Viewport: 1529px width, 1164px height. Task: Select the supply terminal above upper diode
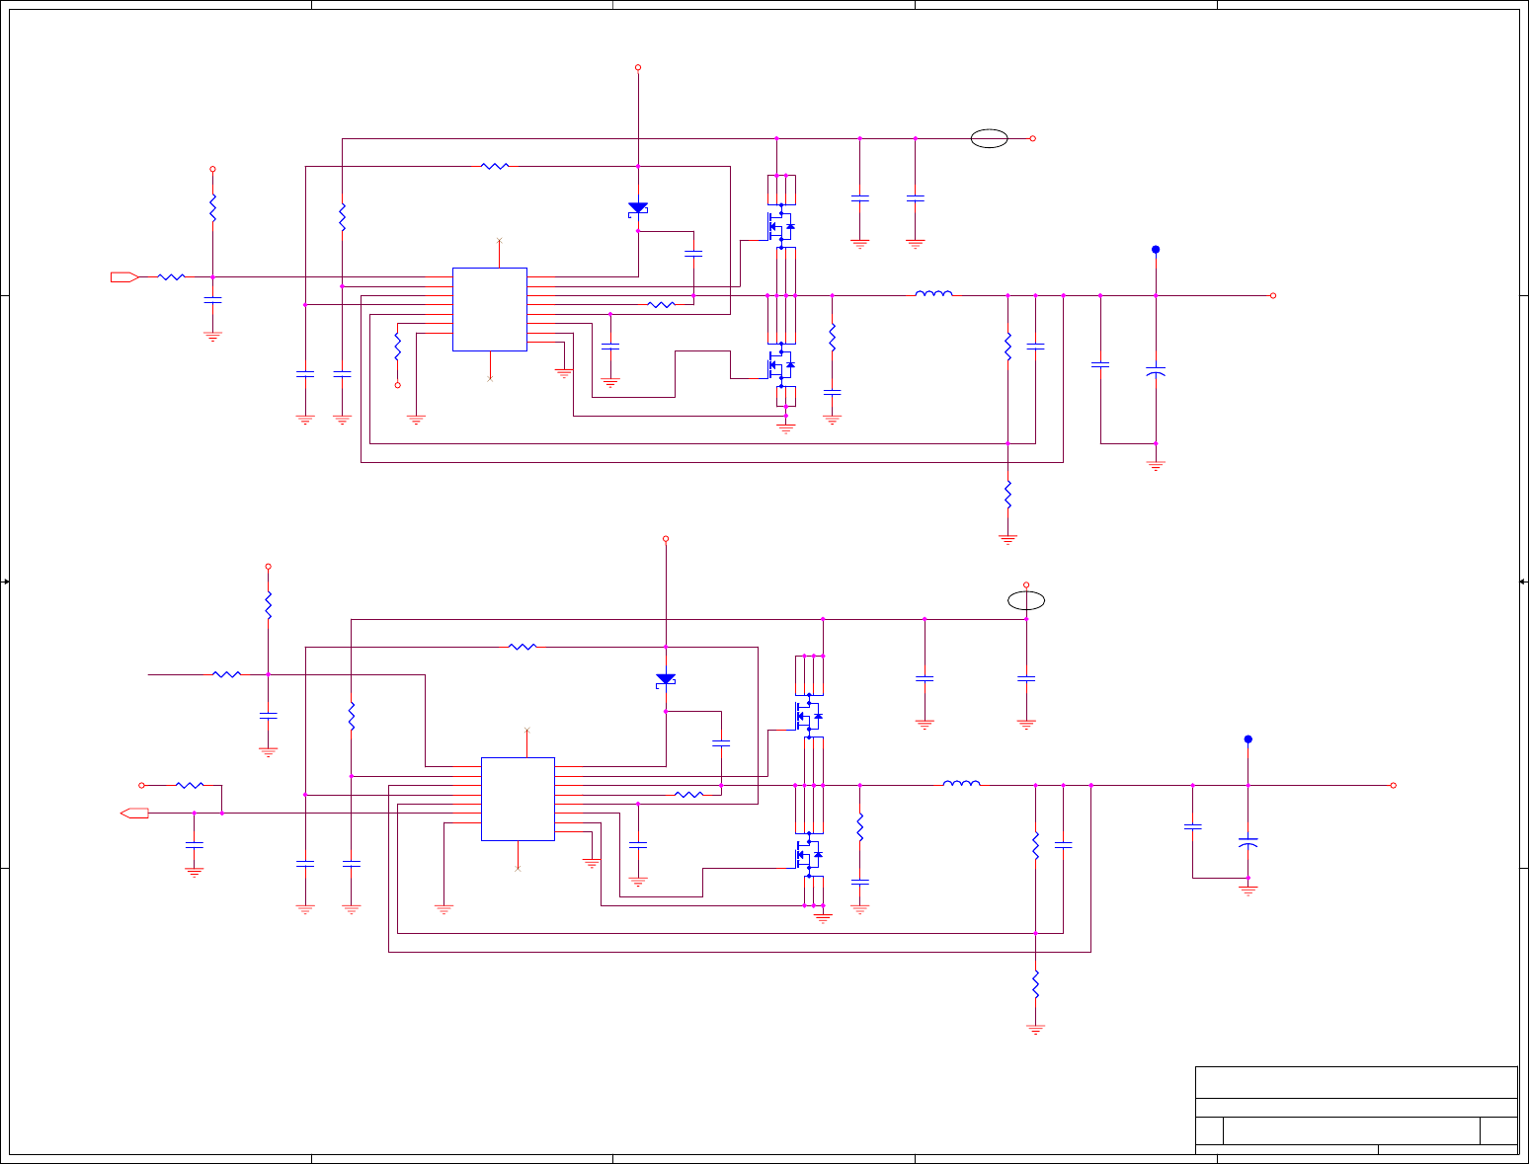click(638, 67)
